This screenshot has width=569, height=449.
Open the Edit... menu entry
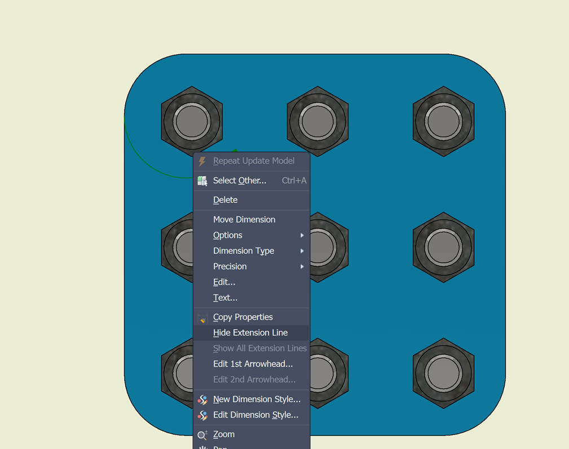click(x=252, y=282)
